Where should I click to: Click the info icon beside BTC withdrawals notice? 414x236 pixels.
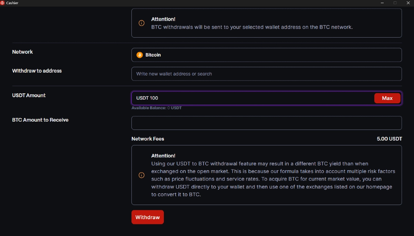[x=141, y=23]
